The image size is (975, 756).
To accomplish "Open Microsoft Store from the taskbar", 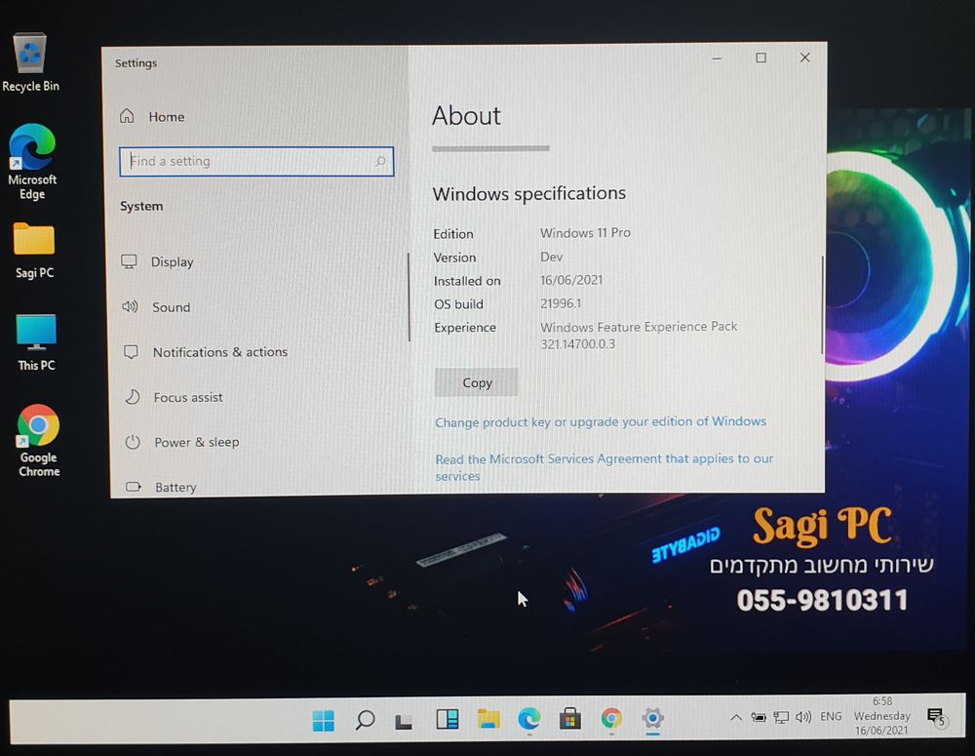I will click(570, 720).
